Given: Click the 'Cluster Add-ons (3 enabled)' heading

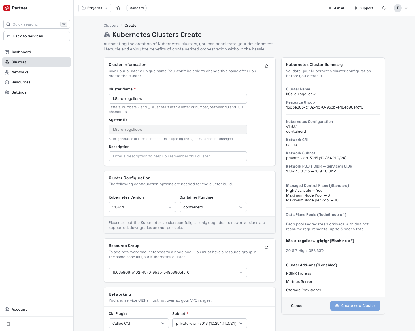Looking at the screenshot, I should click(x=312, y=265).
